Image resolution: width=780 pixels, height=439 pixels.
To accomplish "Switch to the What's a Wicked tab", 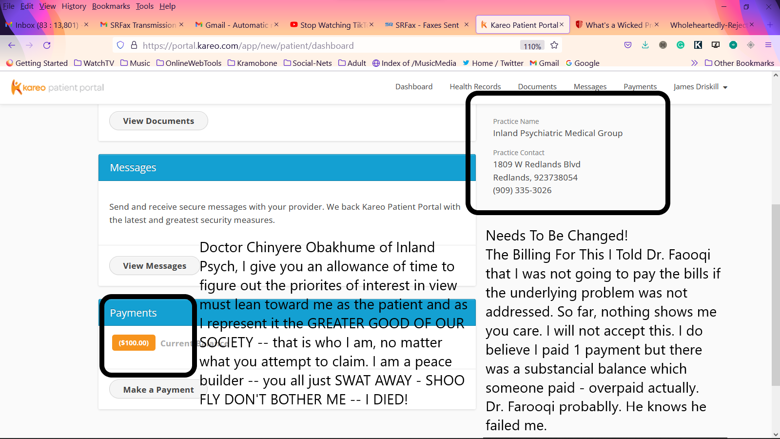I will [616, 24].
